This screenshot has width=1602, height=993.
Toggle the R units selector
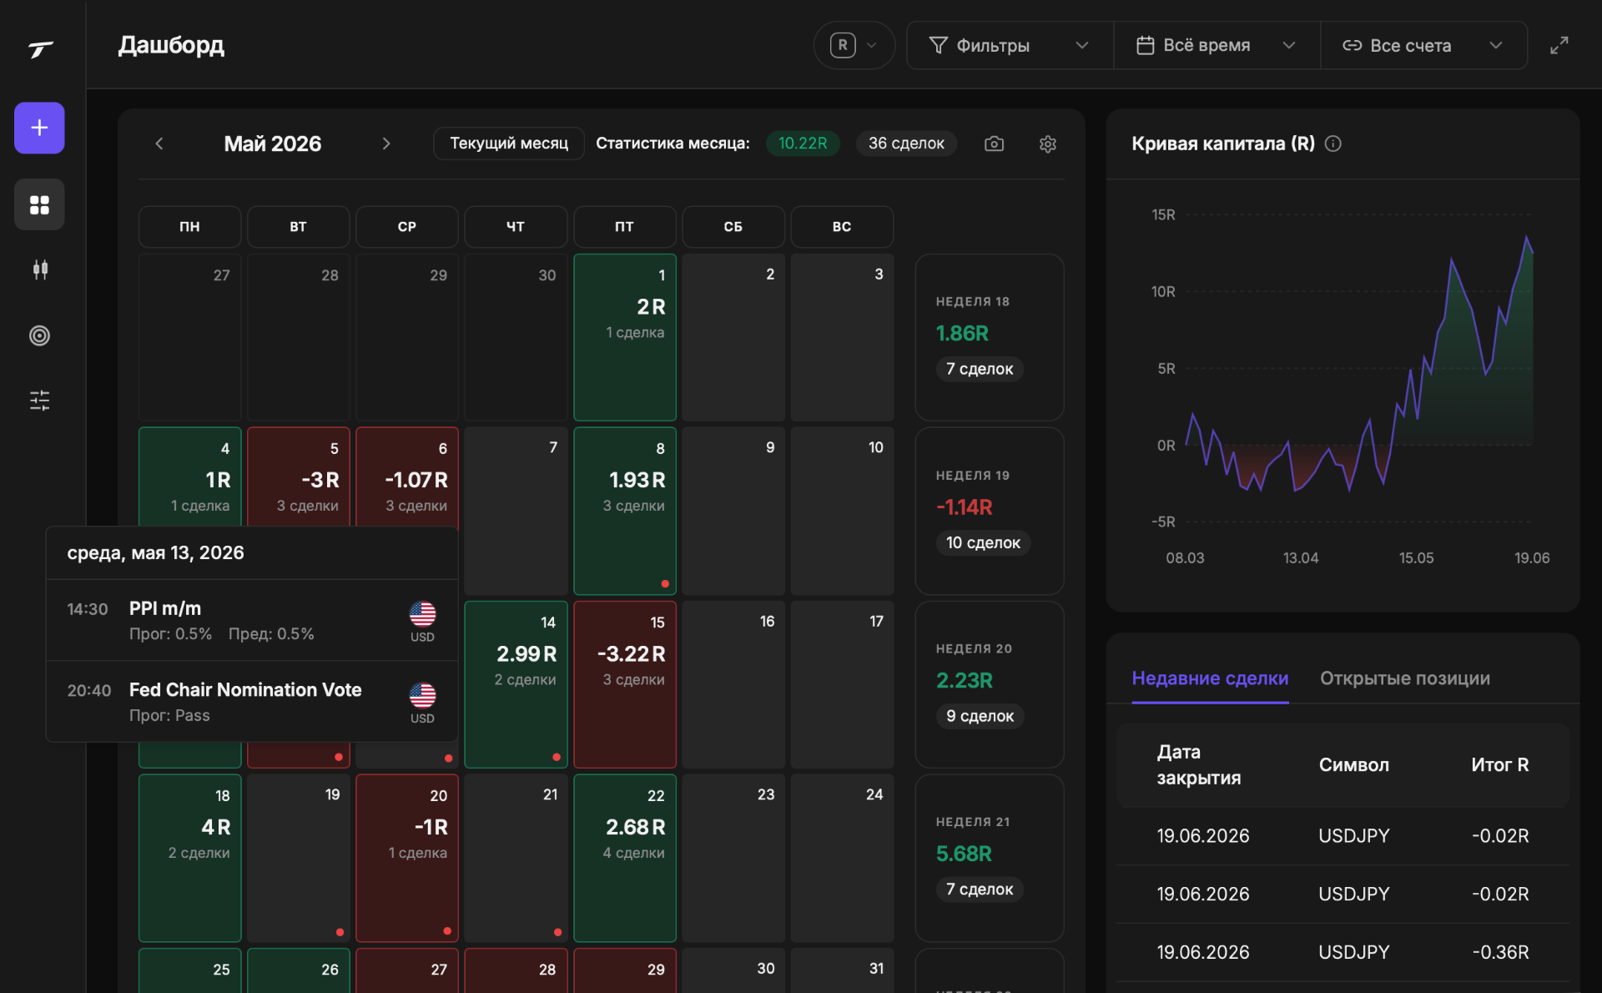[x=854, y=45]
